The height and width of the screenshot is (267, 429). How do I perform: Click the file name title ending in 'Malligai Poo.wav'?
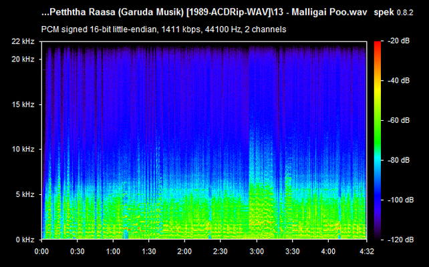pyautogui.click(x=204, y=13)
